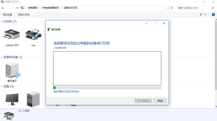Click the 添加设备 dialog header icon
The image size is (217, 121).
[49, 29]
